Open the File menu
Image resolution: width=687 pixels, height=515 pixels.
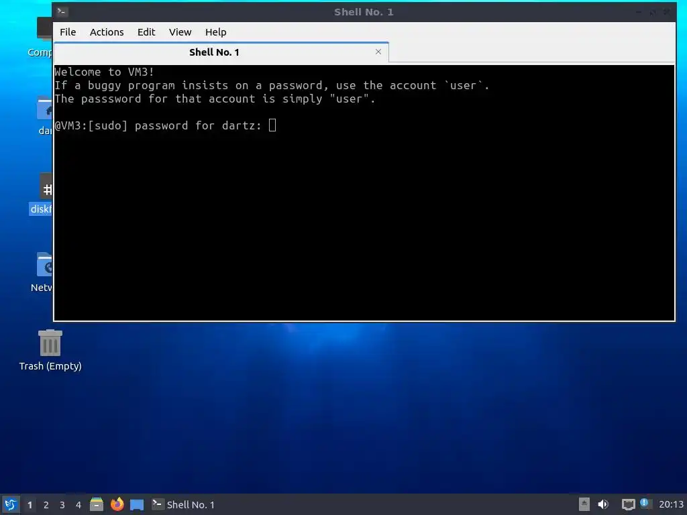tap(68, 32)
